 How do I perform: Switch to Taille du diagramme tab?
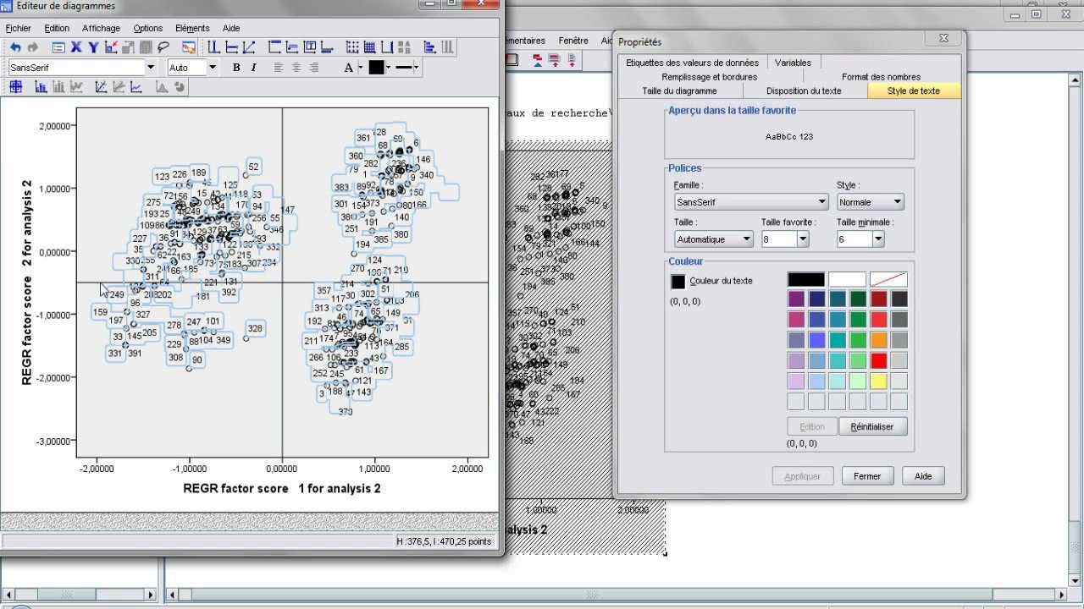(x=679, y=91)
